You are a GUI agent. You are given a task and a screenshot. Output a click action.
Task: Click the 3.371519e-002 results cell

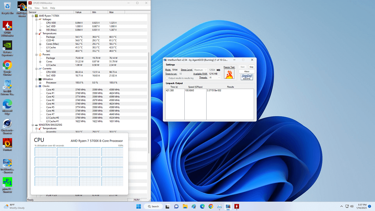click(x=214, y=90)
